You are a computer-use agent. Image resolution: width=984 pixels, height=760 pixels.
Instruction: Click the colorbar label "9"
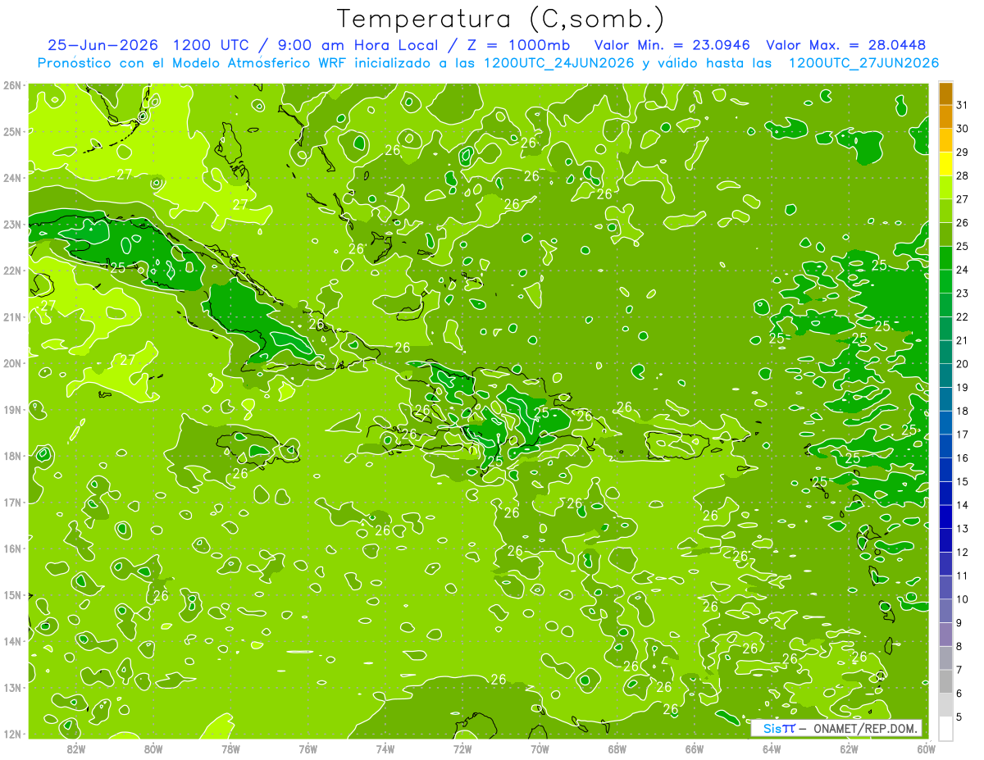click(x=959, y=623)
